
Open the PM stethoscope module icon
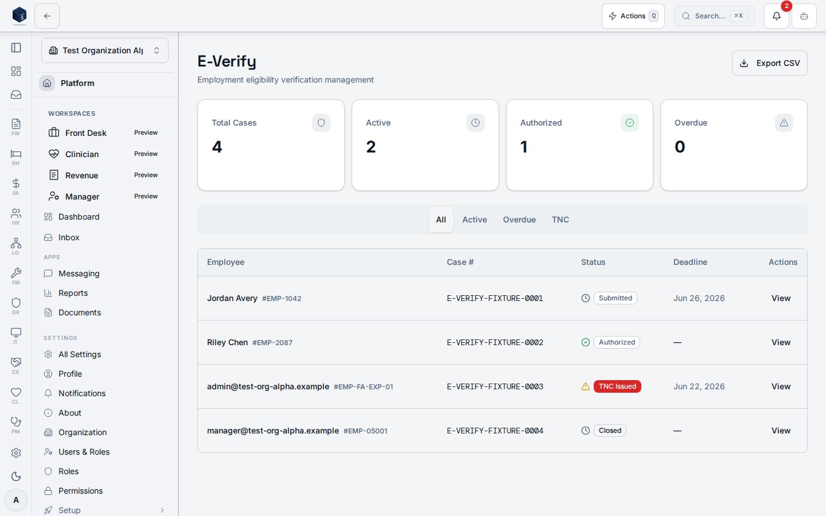[x=16, y=425]
